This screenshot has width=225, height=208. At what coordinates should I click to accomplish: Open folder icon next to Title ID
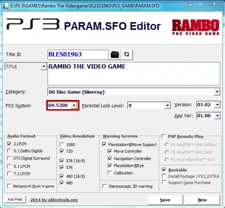pos(115,54)
